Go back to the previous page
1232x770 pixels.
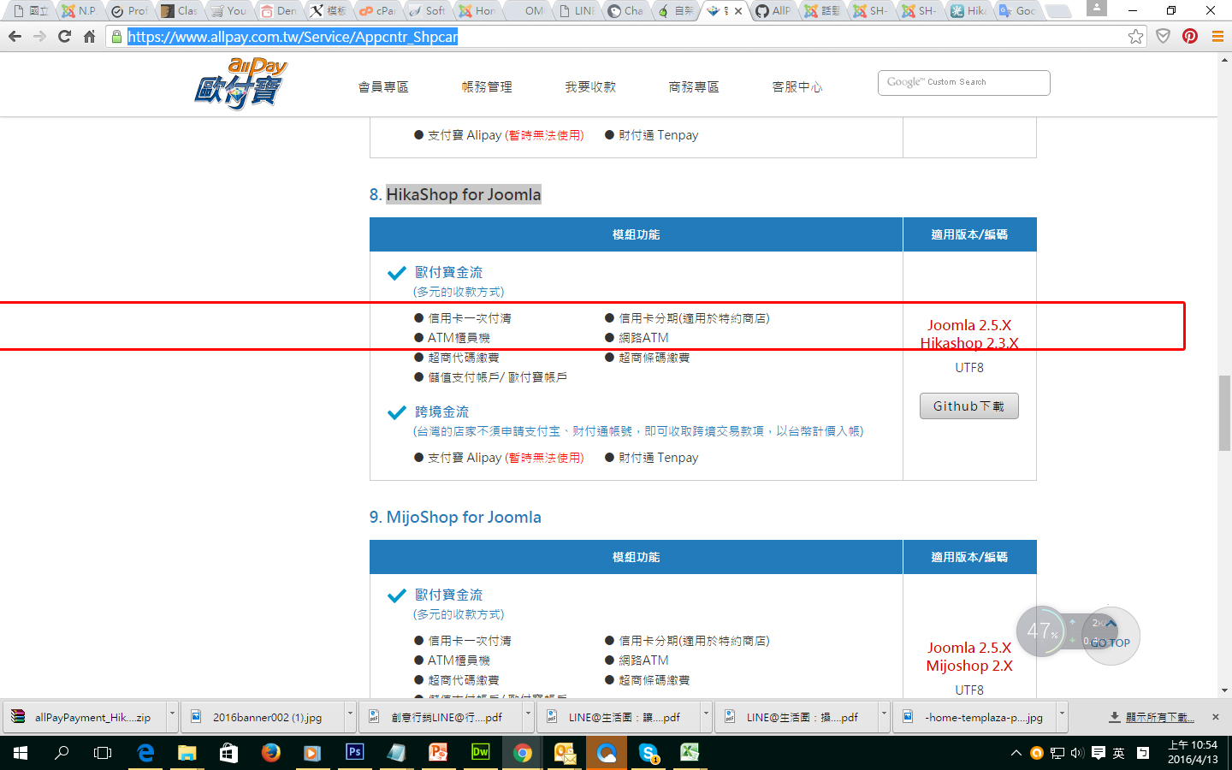tap(15, 37)
